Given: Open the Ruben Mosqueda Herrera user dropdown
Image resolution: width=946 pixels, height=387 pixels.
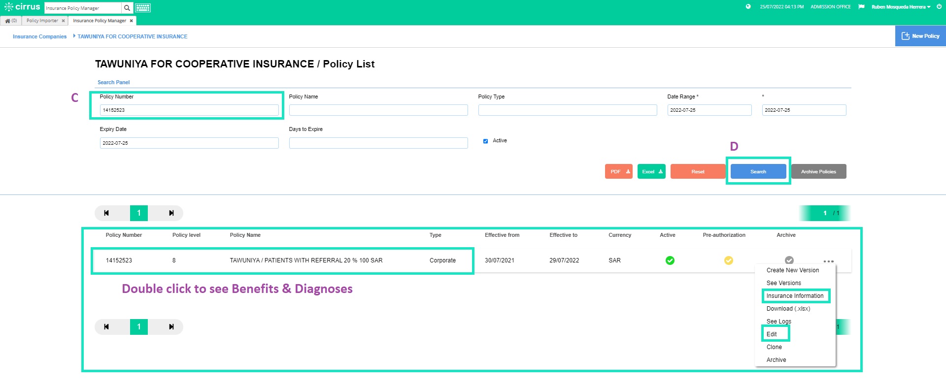Looking at the screenshot, I should coord(901,7).
